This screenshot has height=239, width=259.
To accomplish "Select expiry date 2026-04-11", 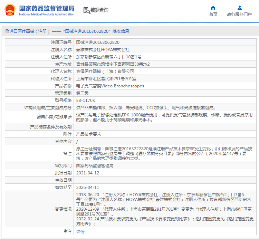I will click(x=88, y=188).
